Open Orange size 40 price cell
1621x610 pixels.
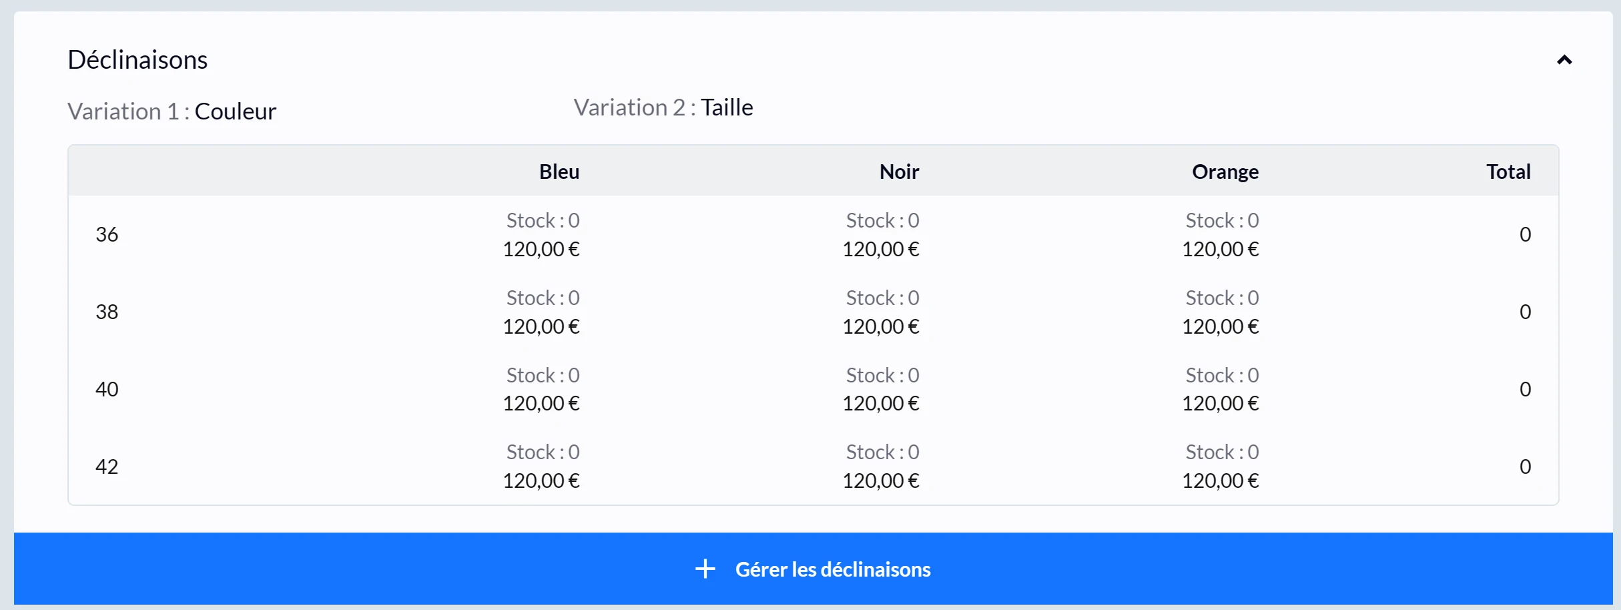tap(1221, 403)
